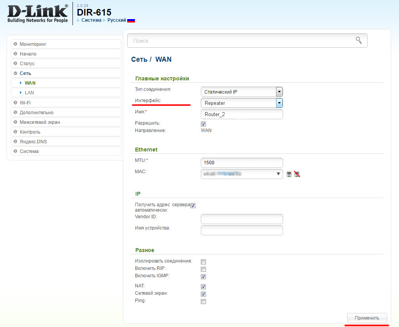Open the Система sidebar menu item
Image resolution: width=399 pixels, height=327 pixels.
coord(66,151)
